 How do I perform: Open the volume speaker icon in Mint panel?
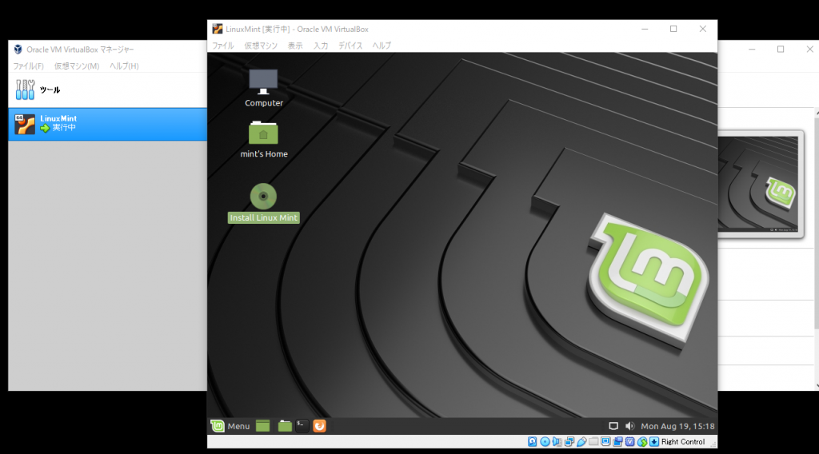click(630, 426)
